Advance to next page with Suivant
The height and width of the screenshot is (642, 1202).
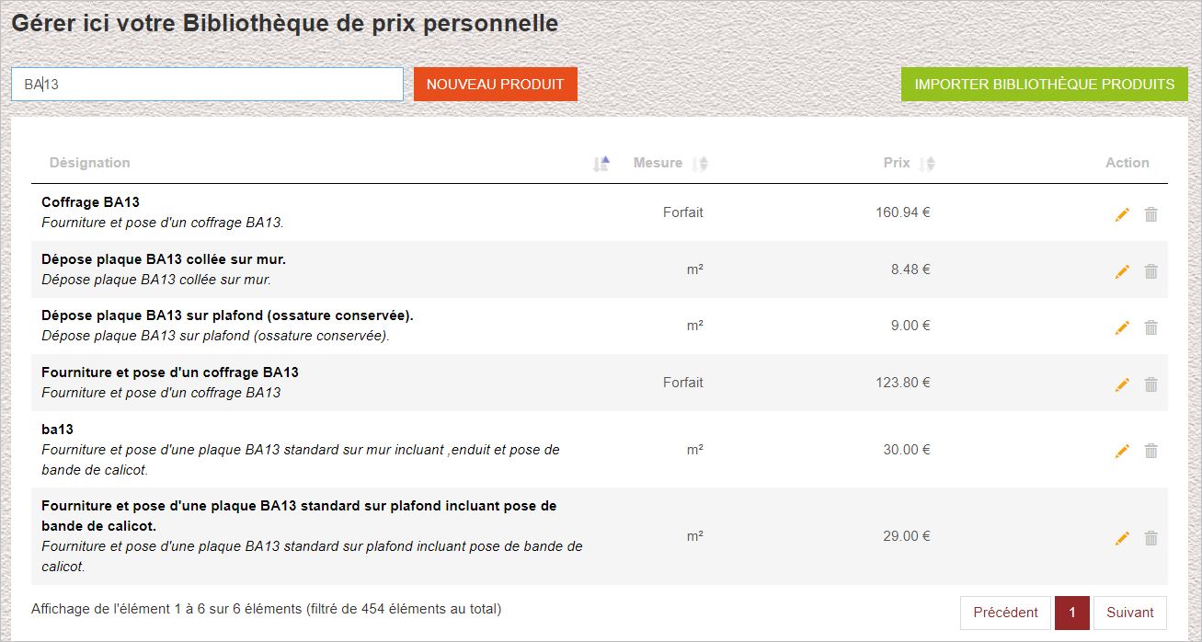(1129, 612)
